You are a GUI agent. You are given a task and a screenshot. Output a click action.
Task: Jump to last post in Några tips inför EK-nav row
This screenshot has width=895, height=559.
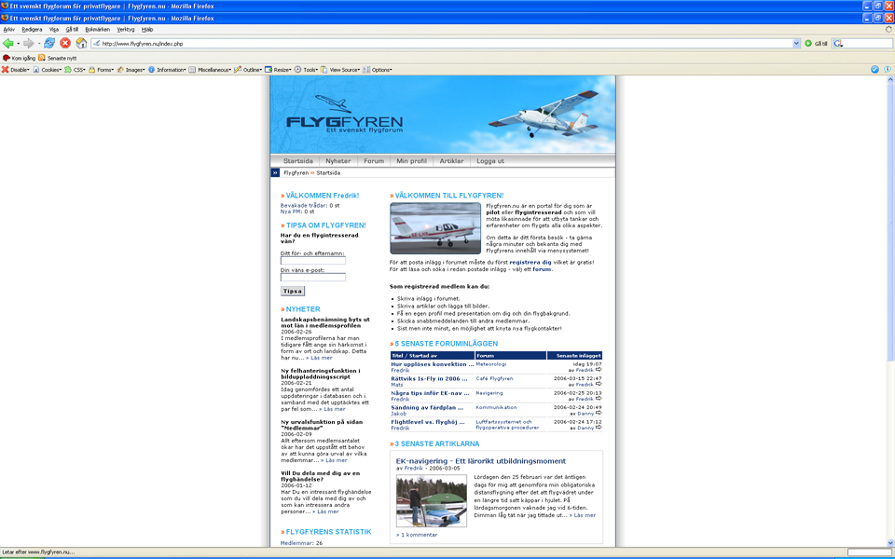coord(599,399)
